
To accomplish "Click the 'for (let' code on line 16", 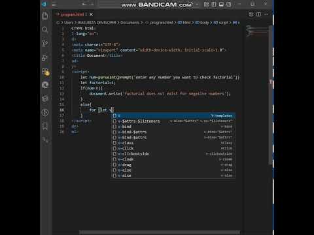I will coord(101,110).
